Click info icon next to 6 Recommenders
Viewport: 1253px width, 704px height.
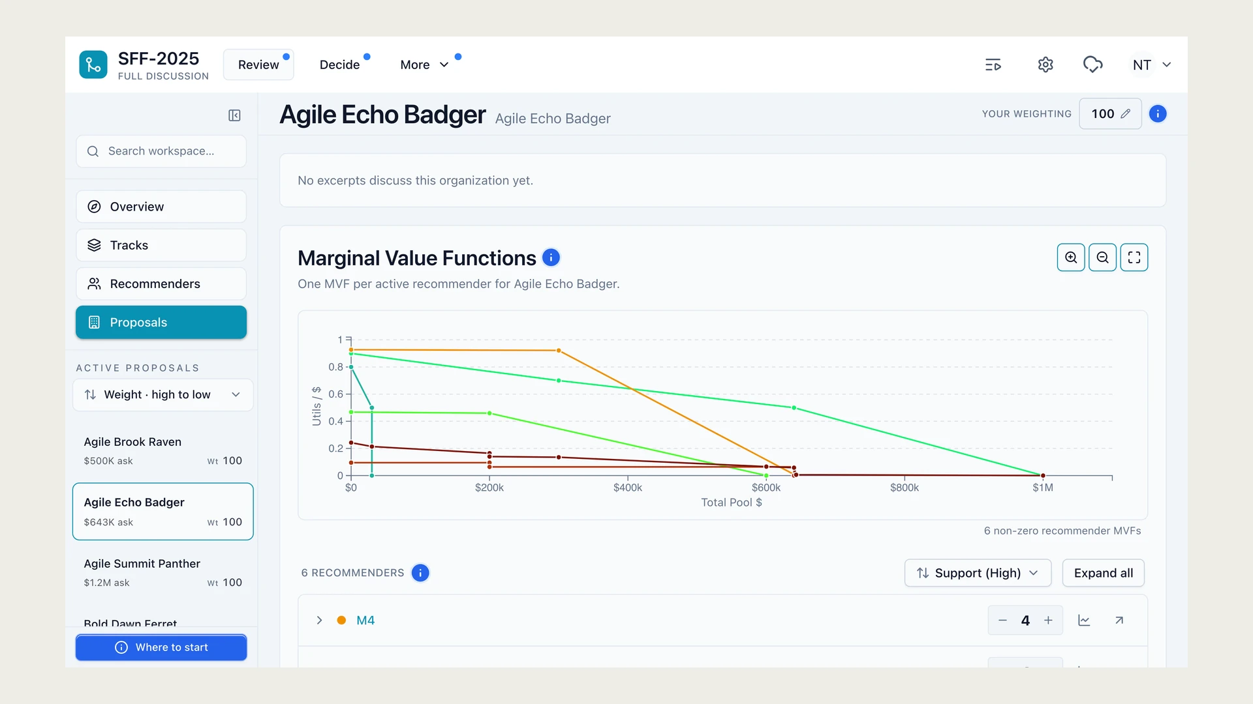420,573
